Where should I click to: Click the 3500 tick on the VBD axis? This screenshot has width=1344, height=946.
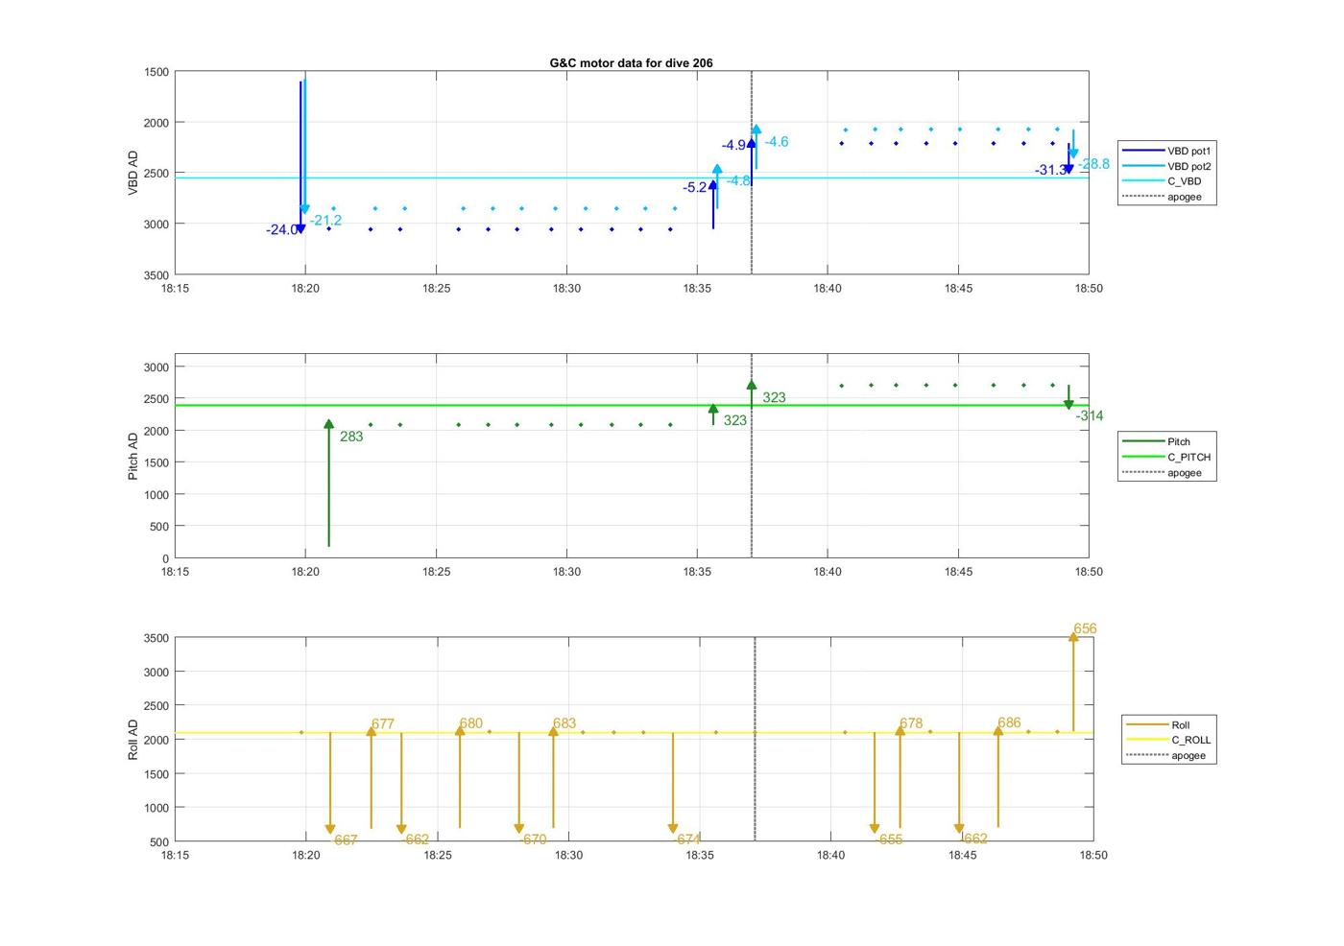coord(157,275)
